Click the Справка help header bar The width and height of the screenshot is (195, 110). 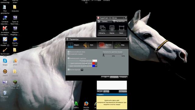coord(112,94)
